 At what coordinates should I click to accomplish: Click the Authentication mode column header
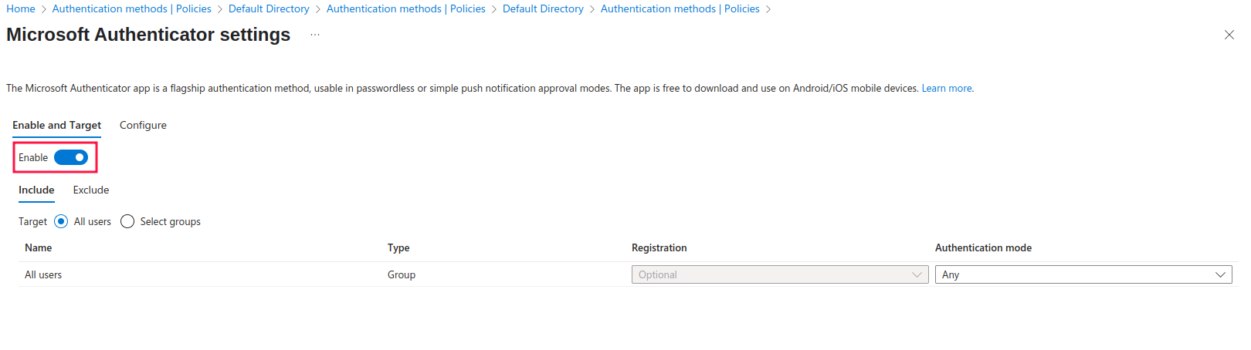983,247
